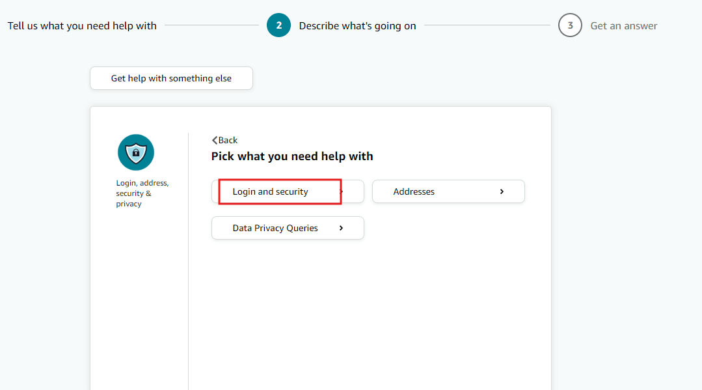
Task: Click the Get an answer step label
Action: (x=624, y=25)
